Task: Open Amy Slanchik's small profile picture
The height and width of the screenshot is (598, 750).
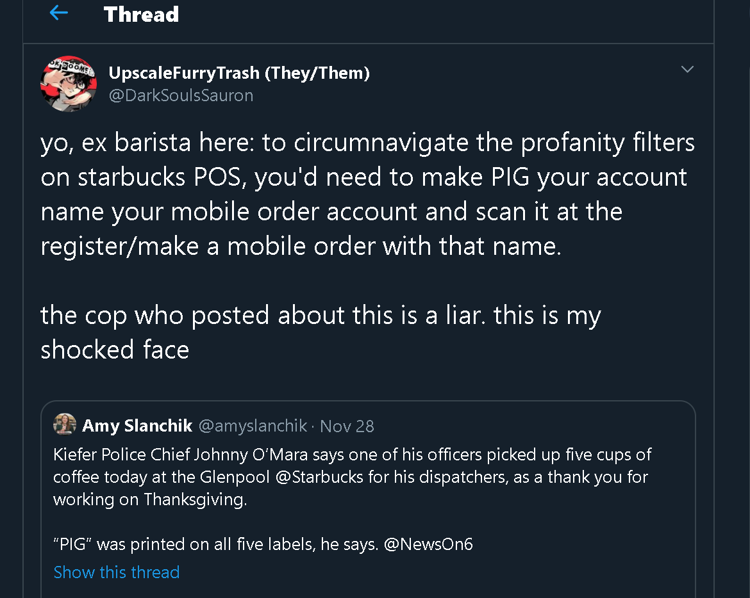Action: pyautogui.click(x=65, y=425)
